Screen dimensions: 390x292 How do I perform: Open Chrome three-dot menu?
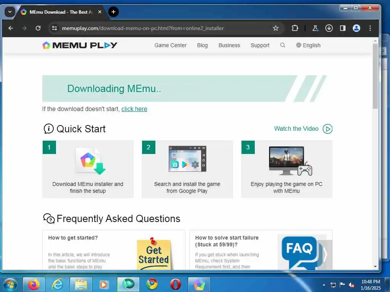pos(370,28)
